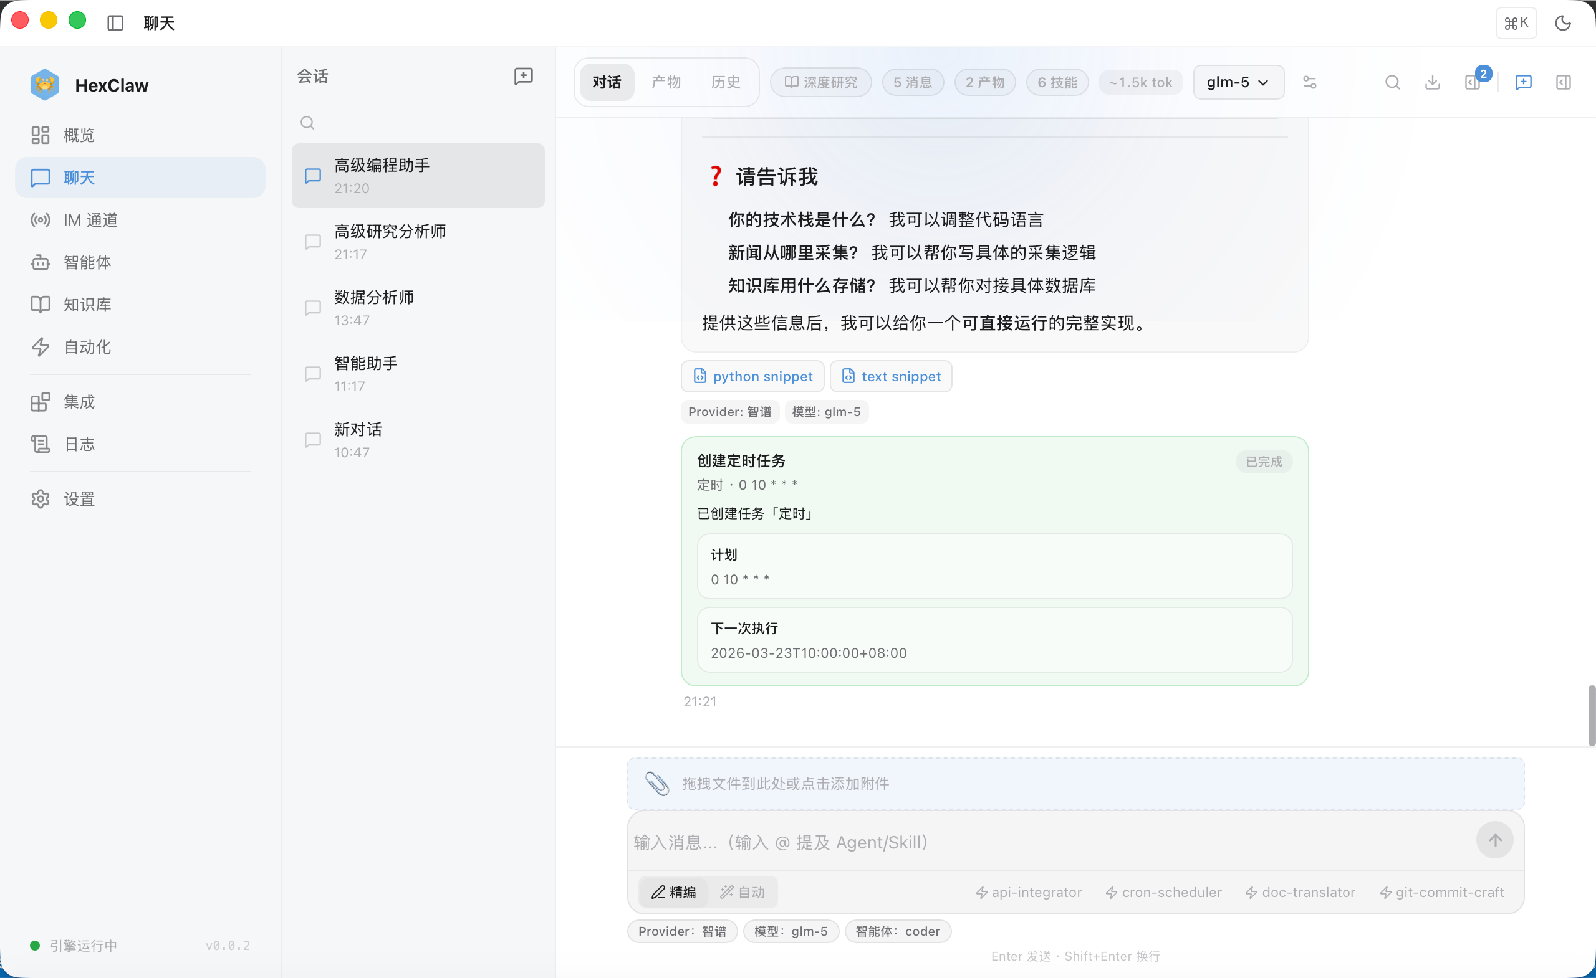Open artifacts panel icon with badge 2
This screenshot has height=978, width=1596.
tap(1474, 82)
